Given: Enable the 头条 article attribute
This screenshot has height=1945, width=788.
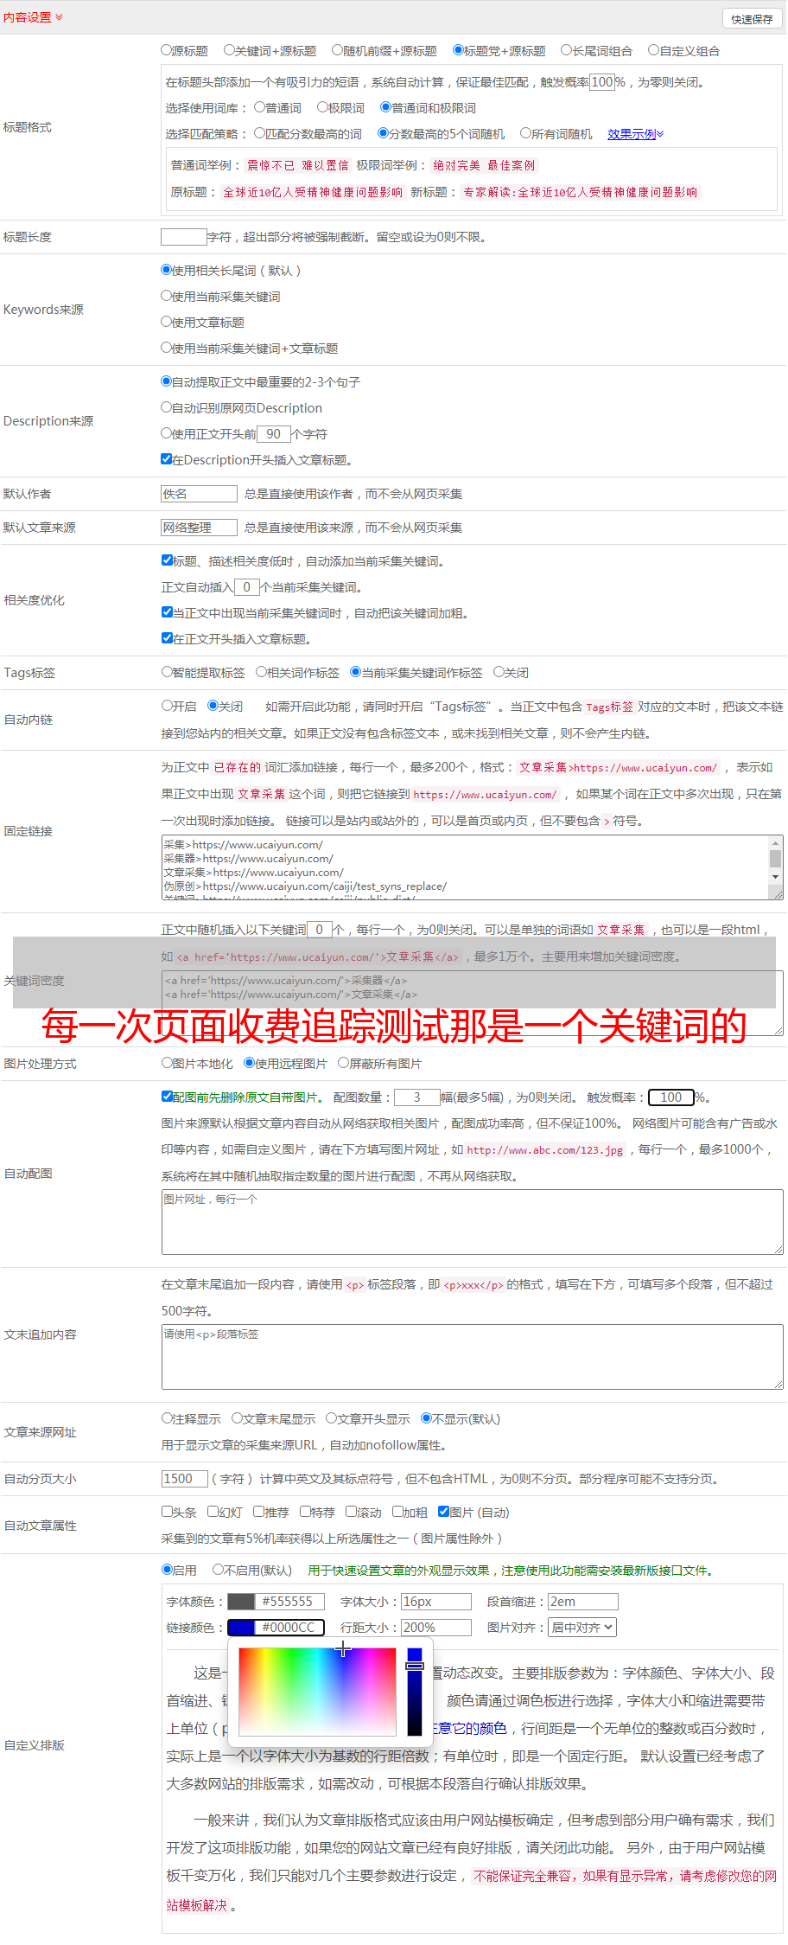Looking at the screenshot, I should click(x=168, y=1512).
